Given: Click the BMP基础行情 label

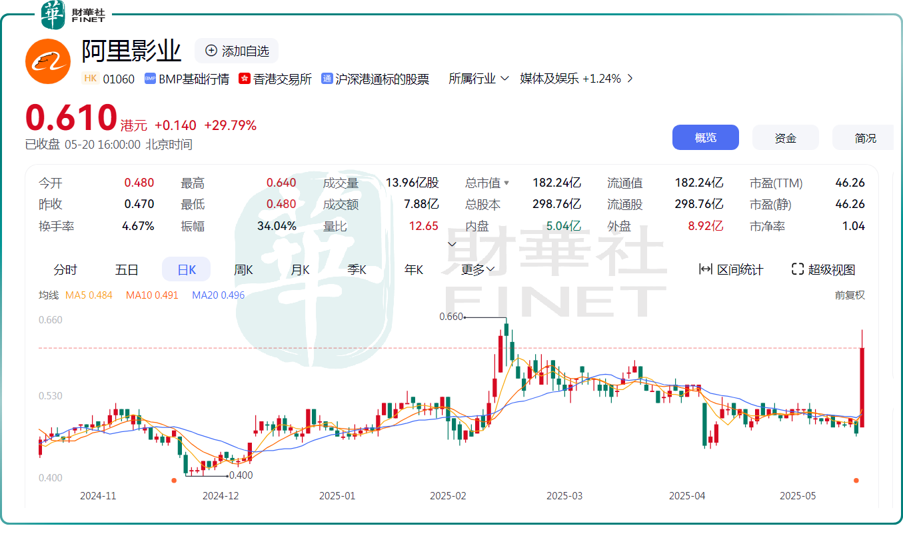Looking at the screenshot, I should point(194,79).
